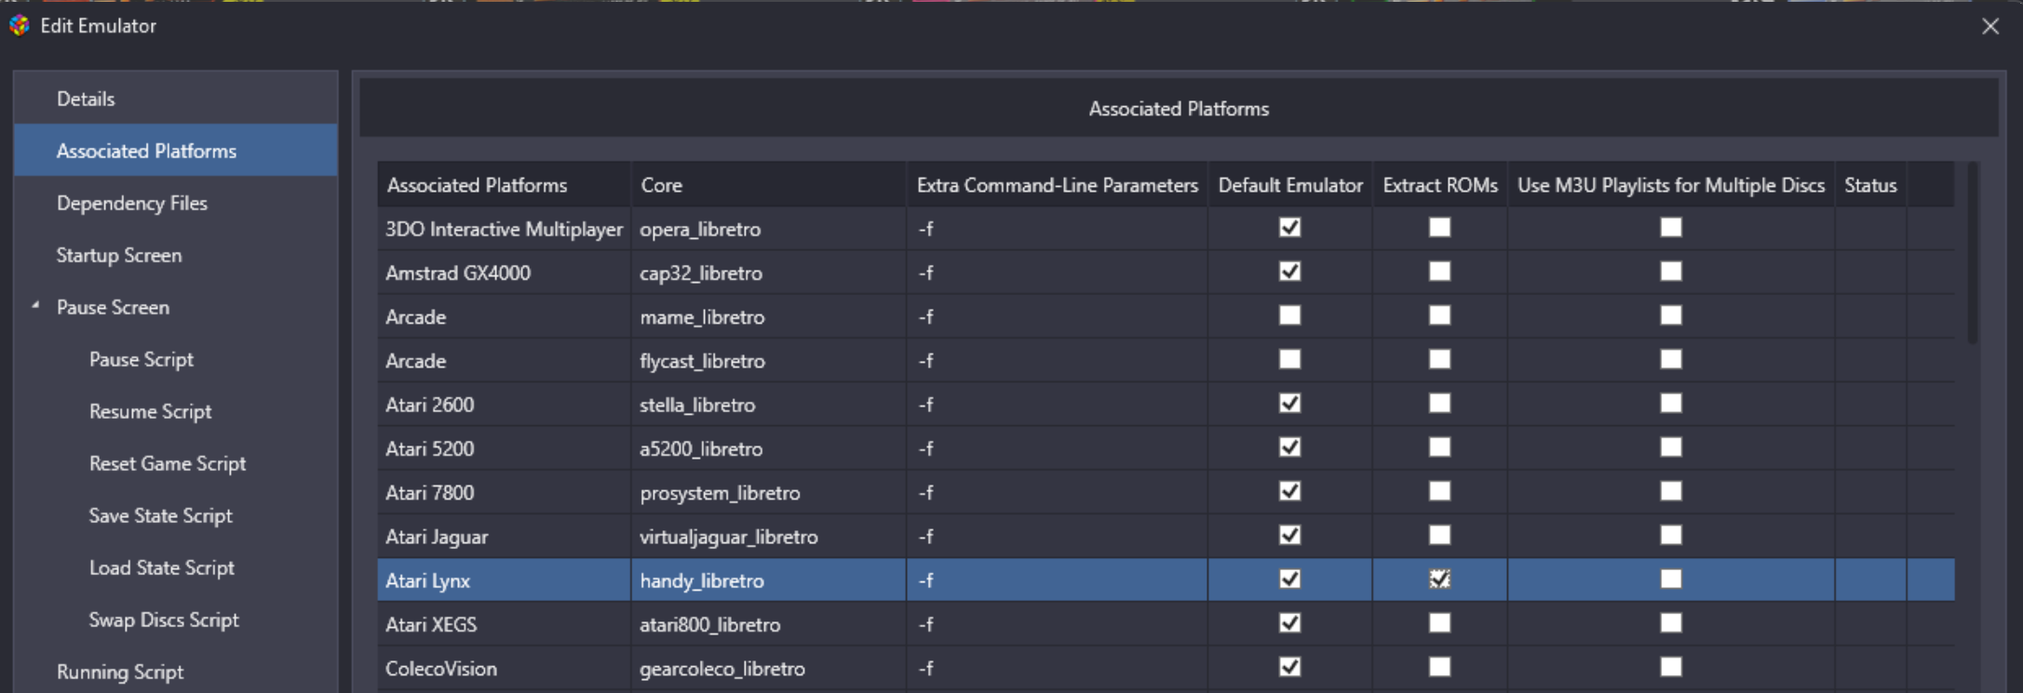Screen dimensions: 2023x693
Task: Edit the -f parameter for opera_libretro
Action: pyautogui.click(x=1057, y=229)
